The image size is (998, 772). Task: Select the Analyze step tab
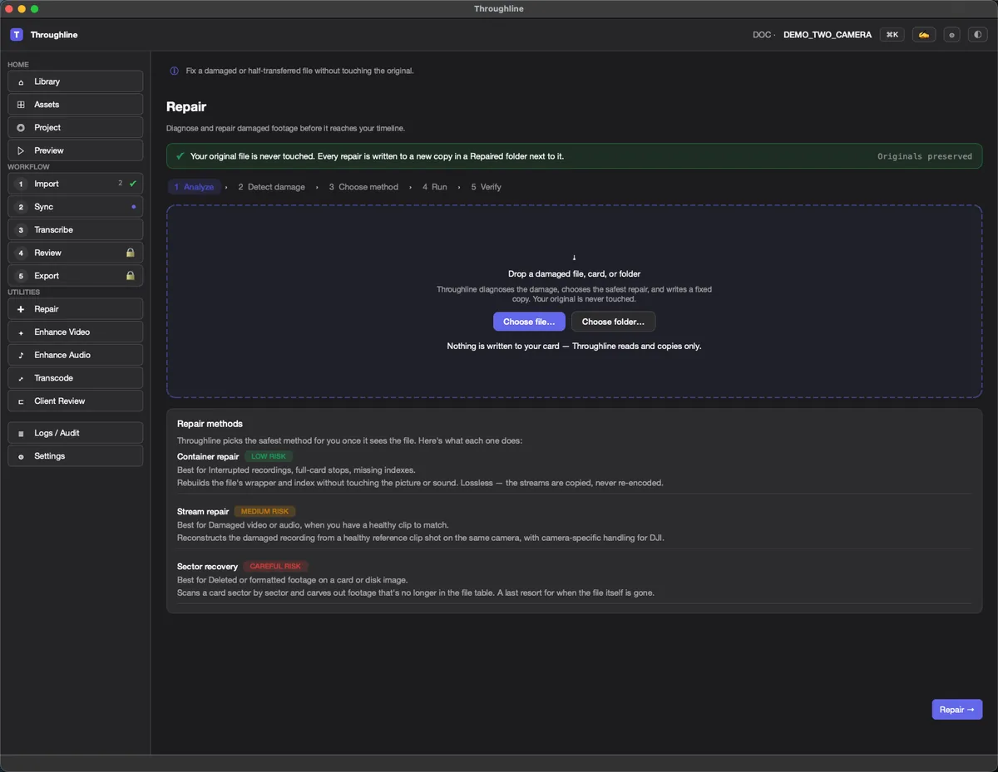tap(194, 187)
